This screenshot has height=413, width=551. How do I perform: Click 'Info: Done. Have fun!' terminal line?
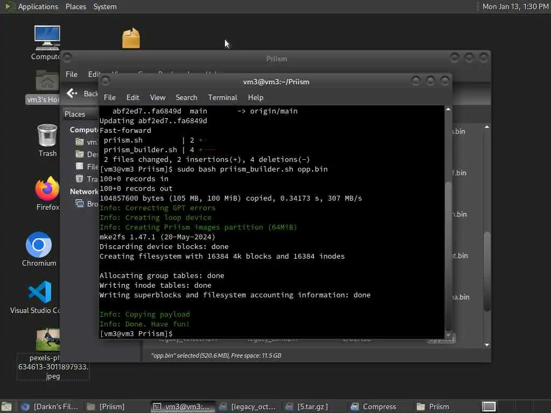tap(144, 324)
